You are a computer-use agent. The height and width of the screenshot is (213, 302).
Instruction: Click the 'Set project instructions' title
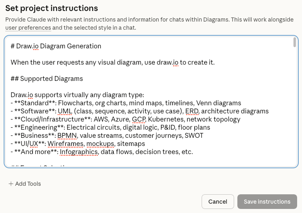(52, 8)
